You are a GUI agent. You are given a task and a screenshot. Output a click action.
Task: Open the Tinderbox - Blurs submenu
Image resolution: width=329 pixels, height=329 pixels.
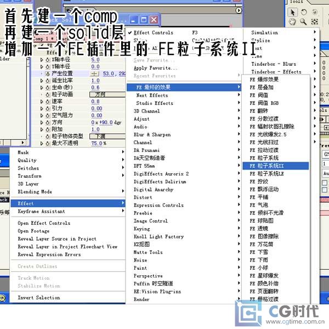coord(281,64)
